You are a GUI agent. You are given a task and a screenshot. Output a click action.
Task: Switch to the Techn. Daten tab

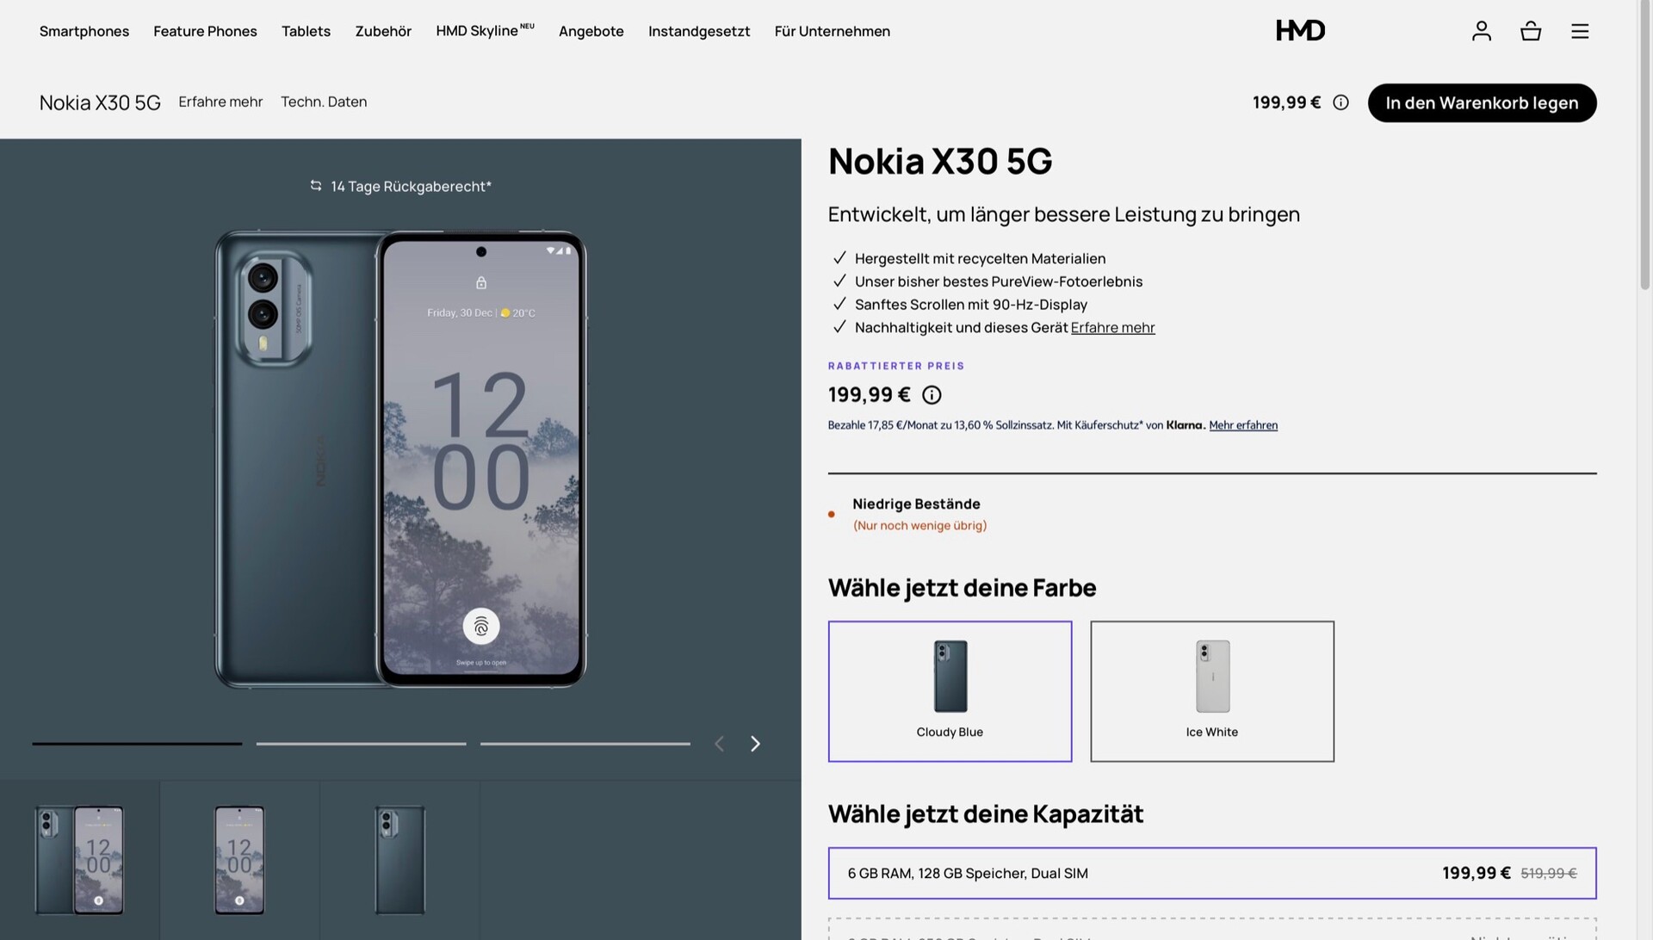pos(324,102)
